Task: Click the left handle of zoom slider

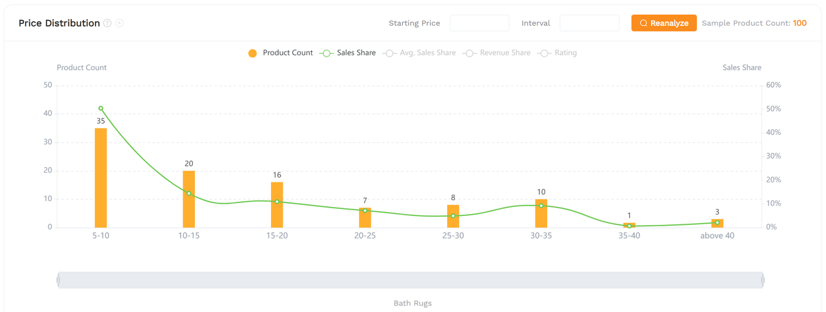Action: click(58, 280)
